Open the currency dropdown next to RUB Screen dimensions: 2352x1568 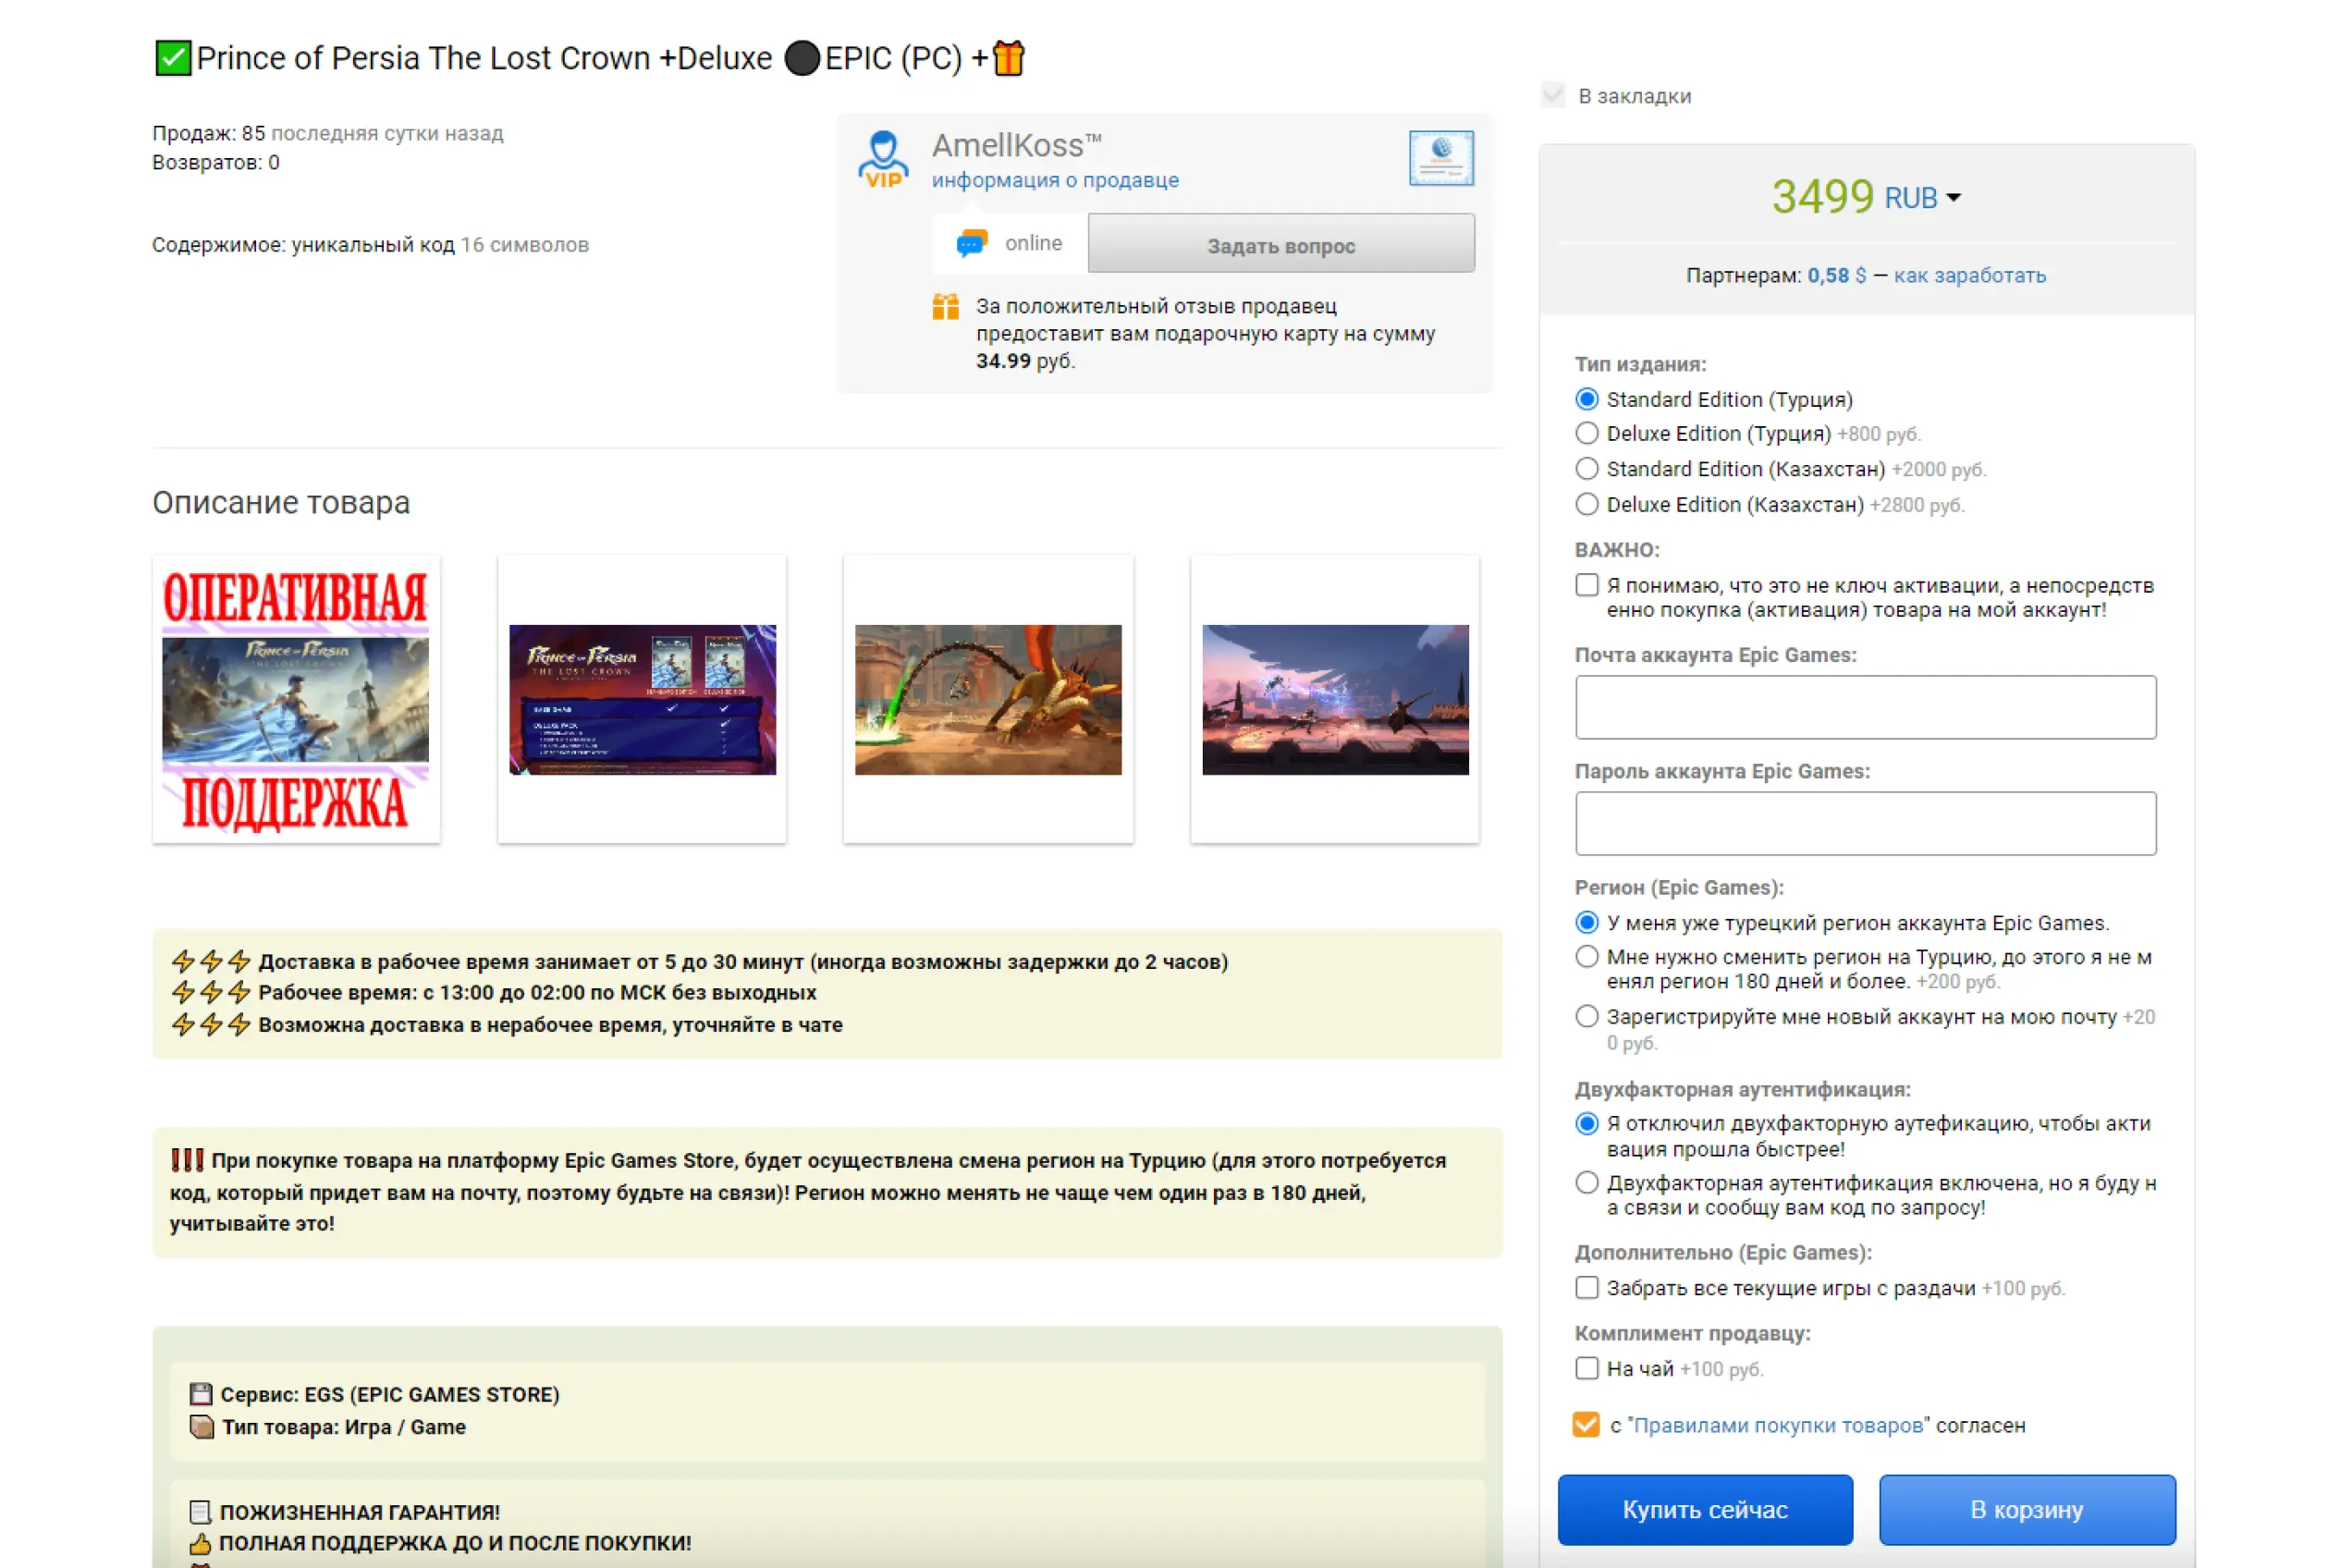[1953, 198]
